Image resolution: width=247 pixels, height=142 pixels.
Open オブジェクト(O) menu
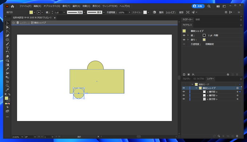52,6
